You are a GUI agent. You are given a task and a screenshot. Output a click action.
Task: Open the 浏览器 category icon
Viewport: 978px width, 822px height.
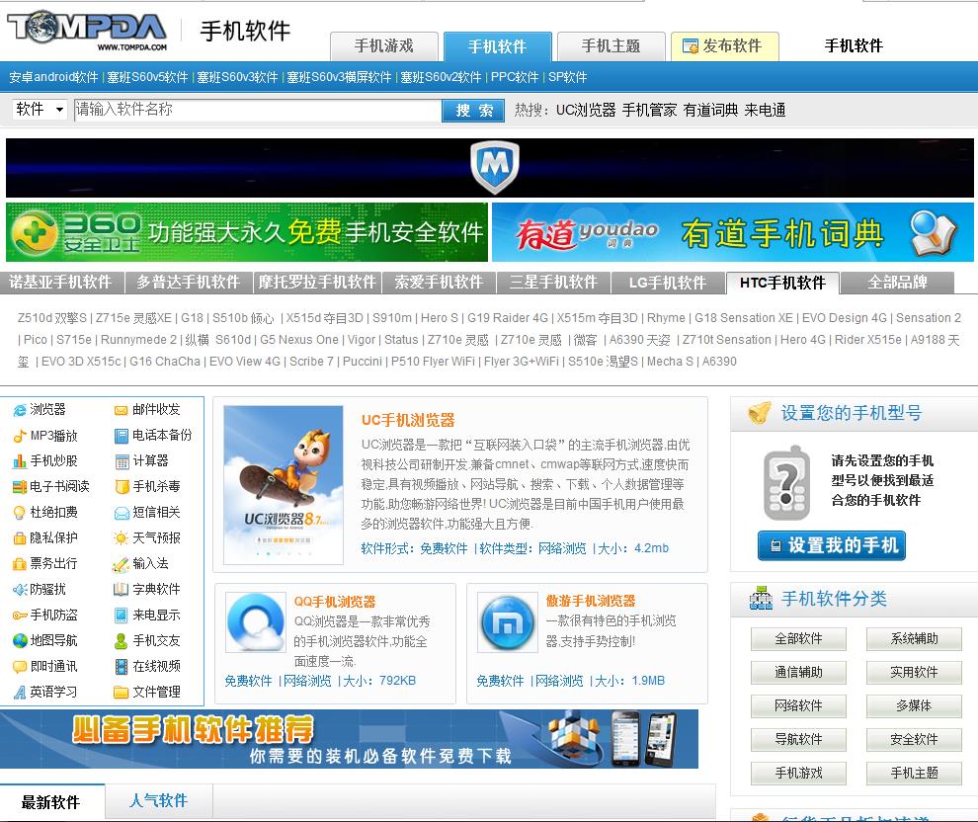coord(20,410)
